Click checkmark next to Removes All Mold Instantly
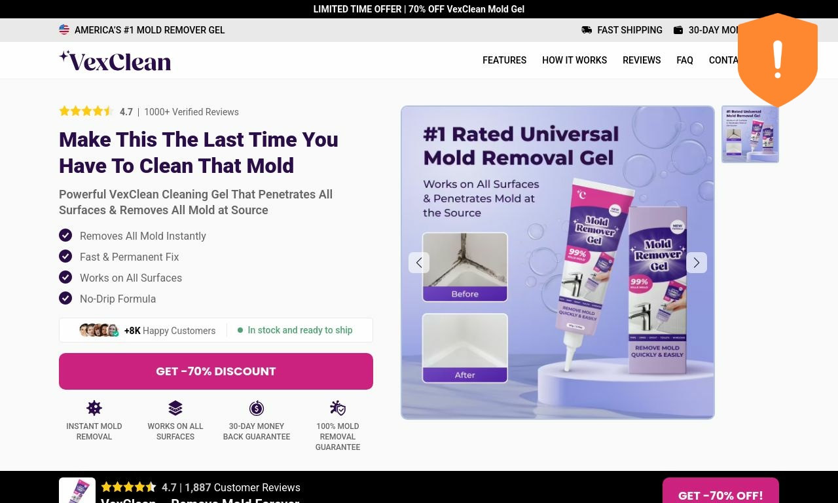This screenshot has width=838, height=503. click(x=65, y=235)
